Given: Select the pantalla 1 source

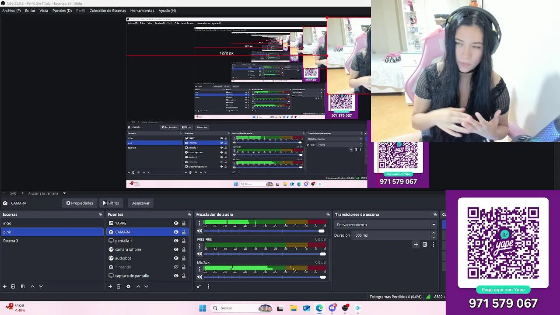Looking at the screenshot, I should pos(147,241).
